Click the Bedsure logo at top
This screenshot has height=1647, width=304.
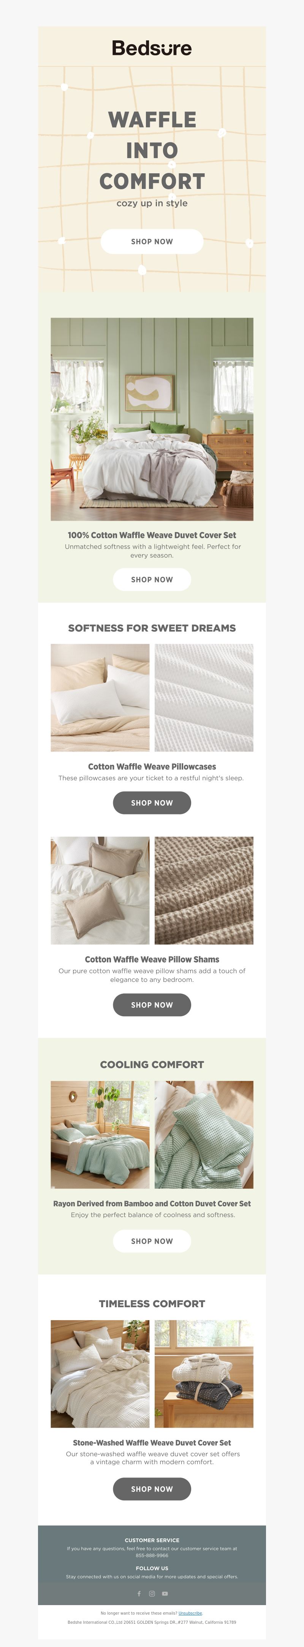(152, 48)
